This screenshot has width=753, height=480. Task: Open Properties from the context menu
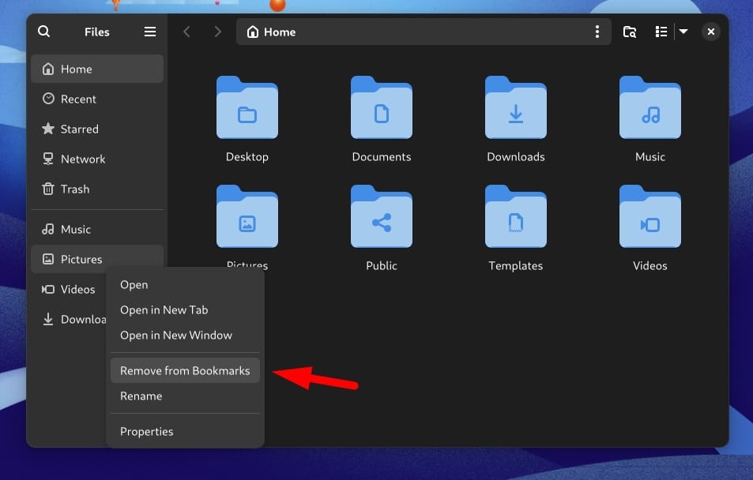(x=147, y=431)
